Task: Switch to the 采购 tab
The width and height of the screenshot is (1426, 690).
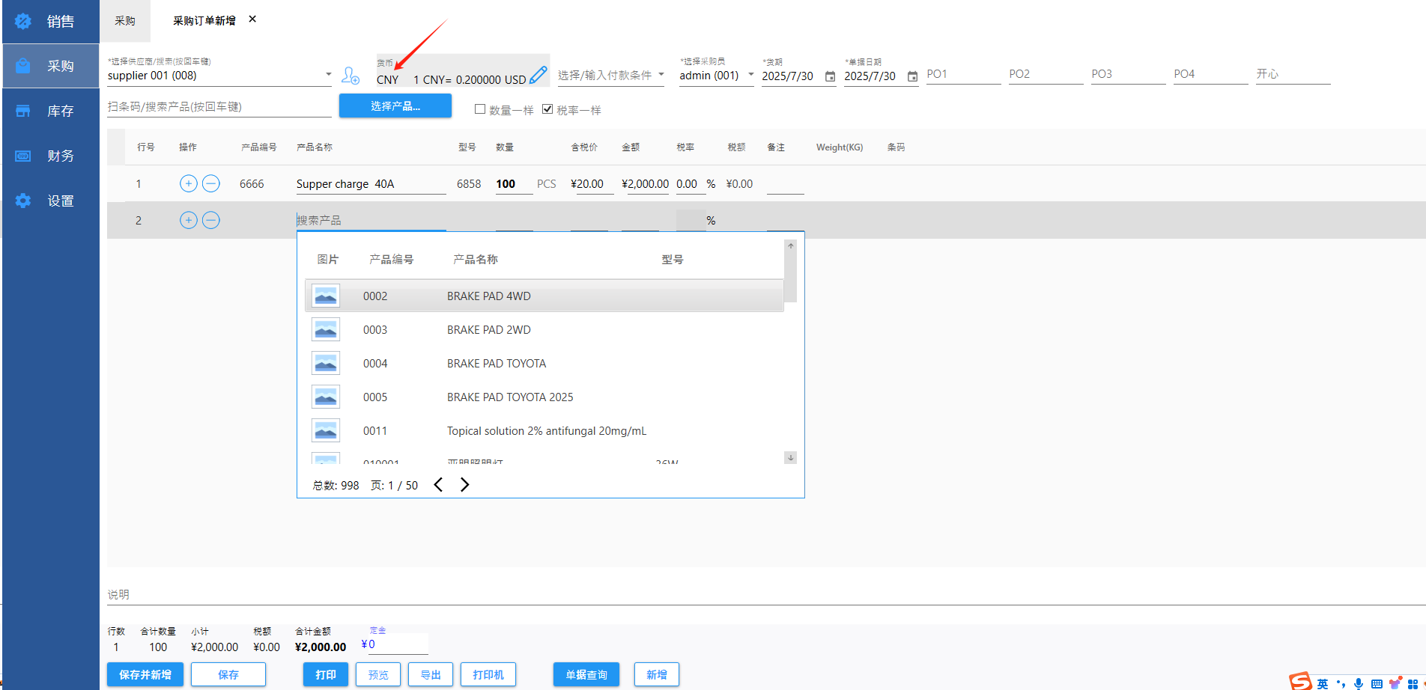Action: [x=125, y=21]
